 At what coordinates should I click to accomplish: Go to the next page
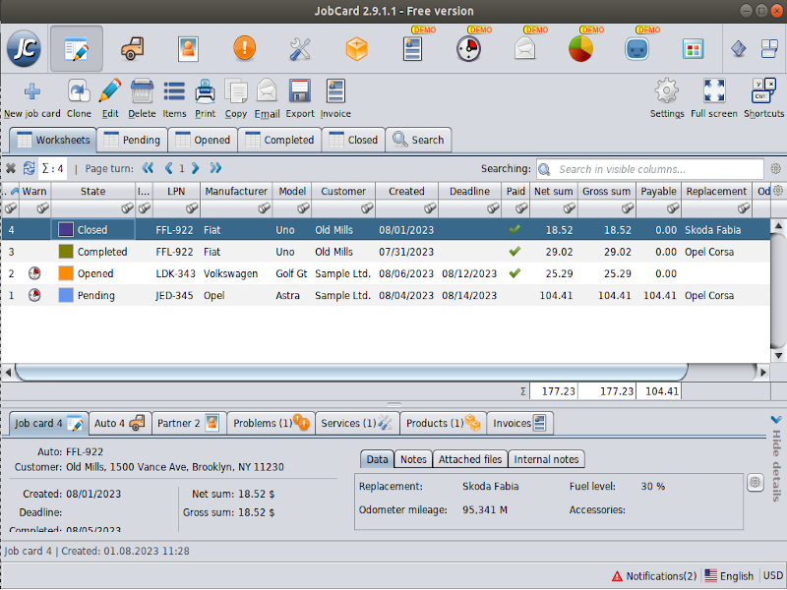tap(195, 168)
